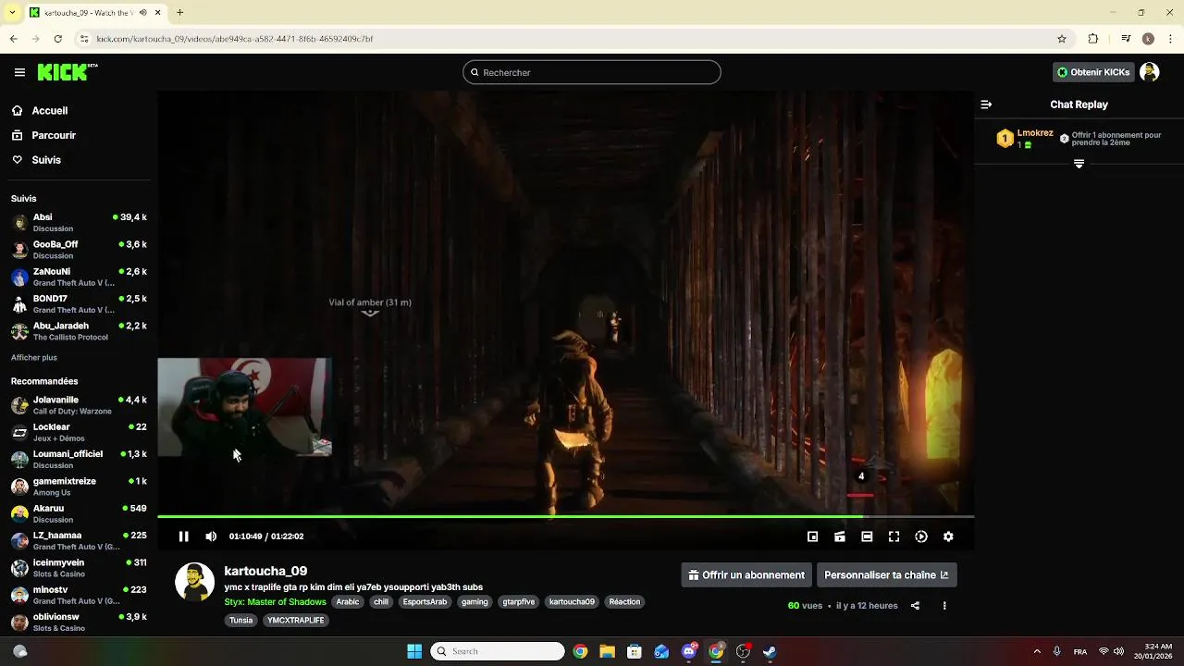Click the browser address bar

[573, 39]
